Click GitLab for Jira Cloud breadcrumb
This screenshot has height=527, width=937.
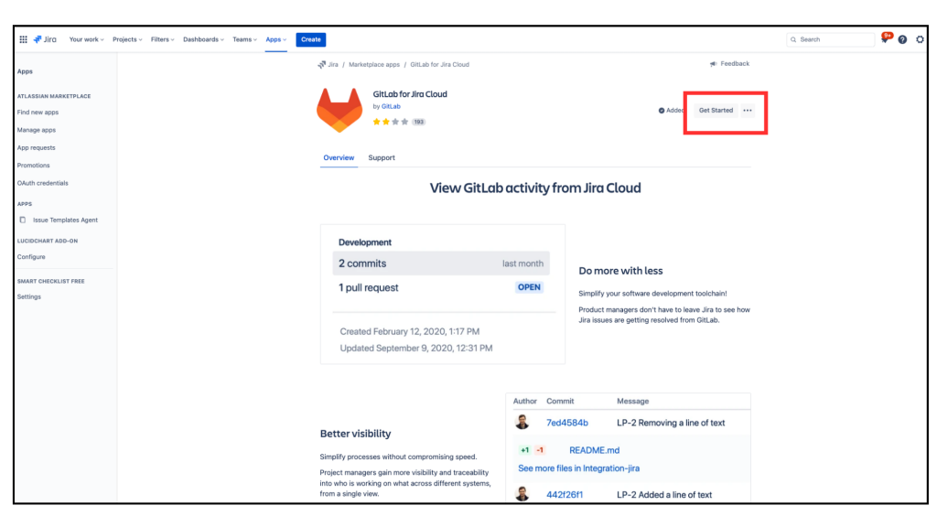point(439,65)
